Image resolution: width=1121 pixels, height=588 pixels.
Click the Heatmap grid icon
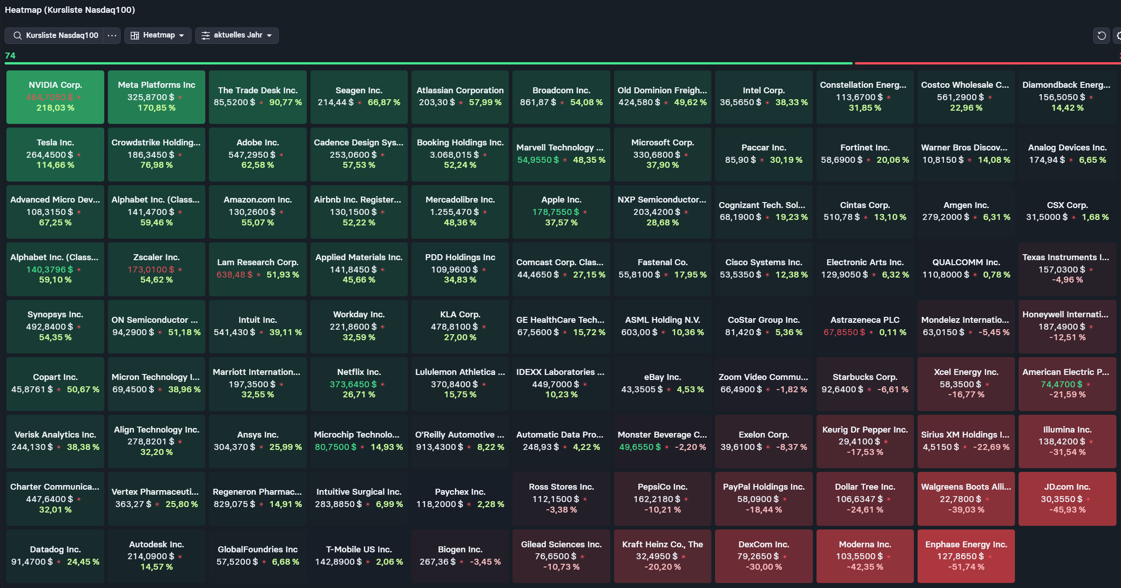pyautogui.click(x=135, y=35)
